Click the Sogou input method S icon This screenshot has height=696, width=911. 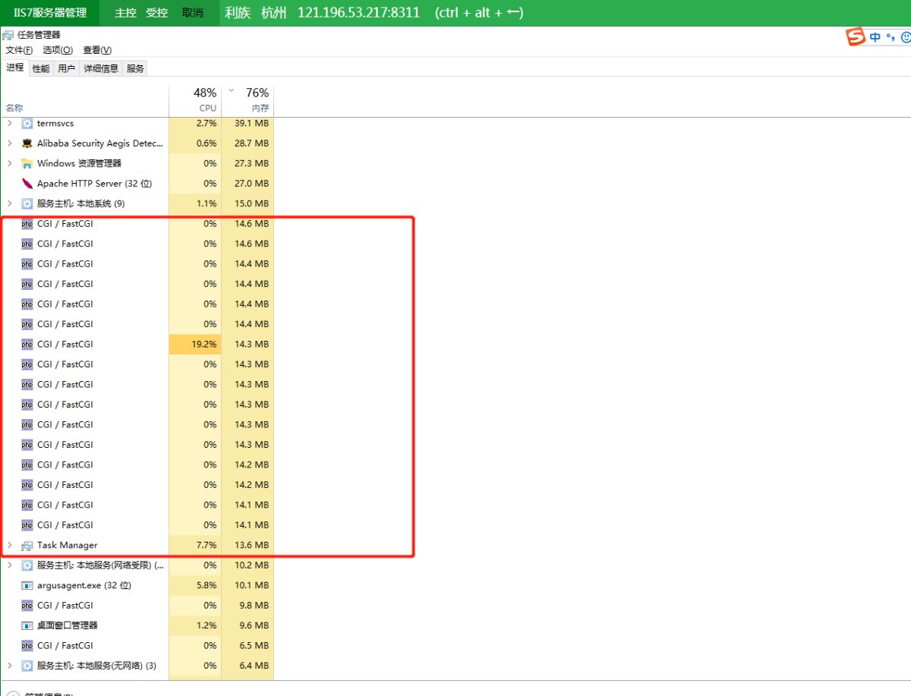[856, 36]
